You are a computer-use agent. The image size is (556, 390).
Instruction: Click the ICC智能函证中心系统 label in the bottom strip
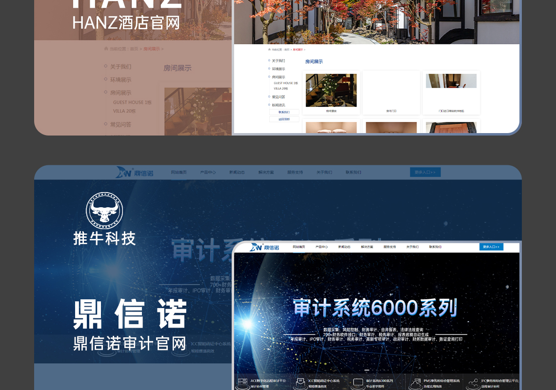[324, 381]
